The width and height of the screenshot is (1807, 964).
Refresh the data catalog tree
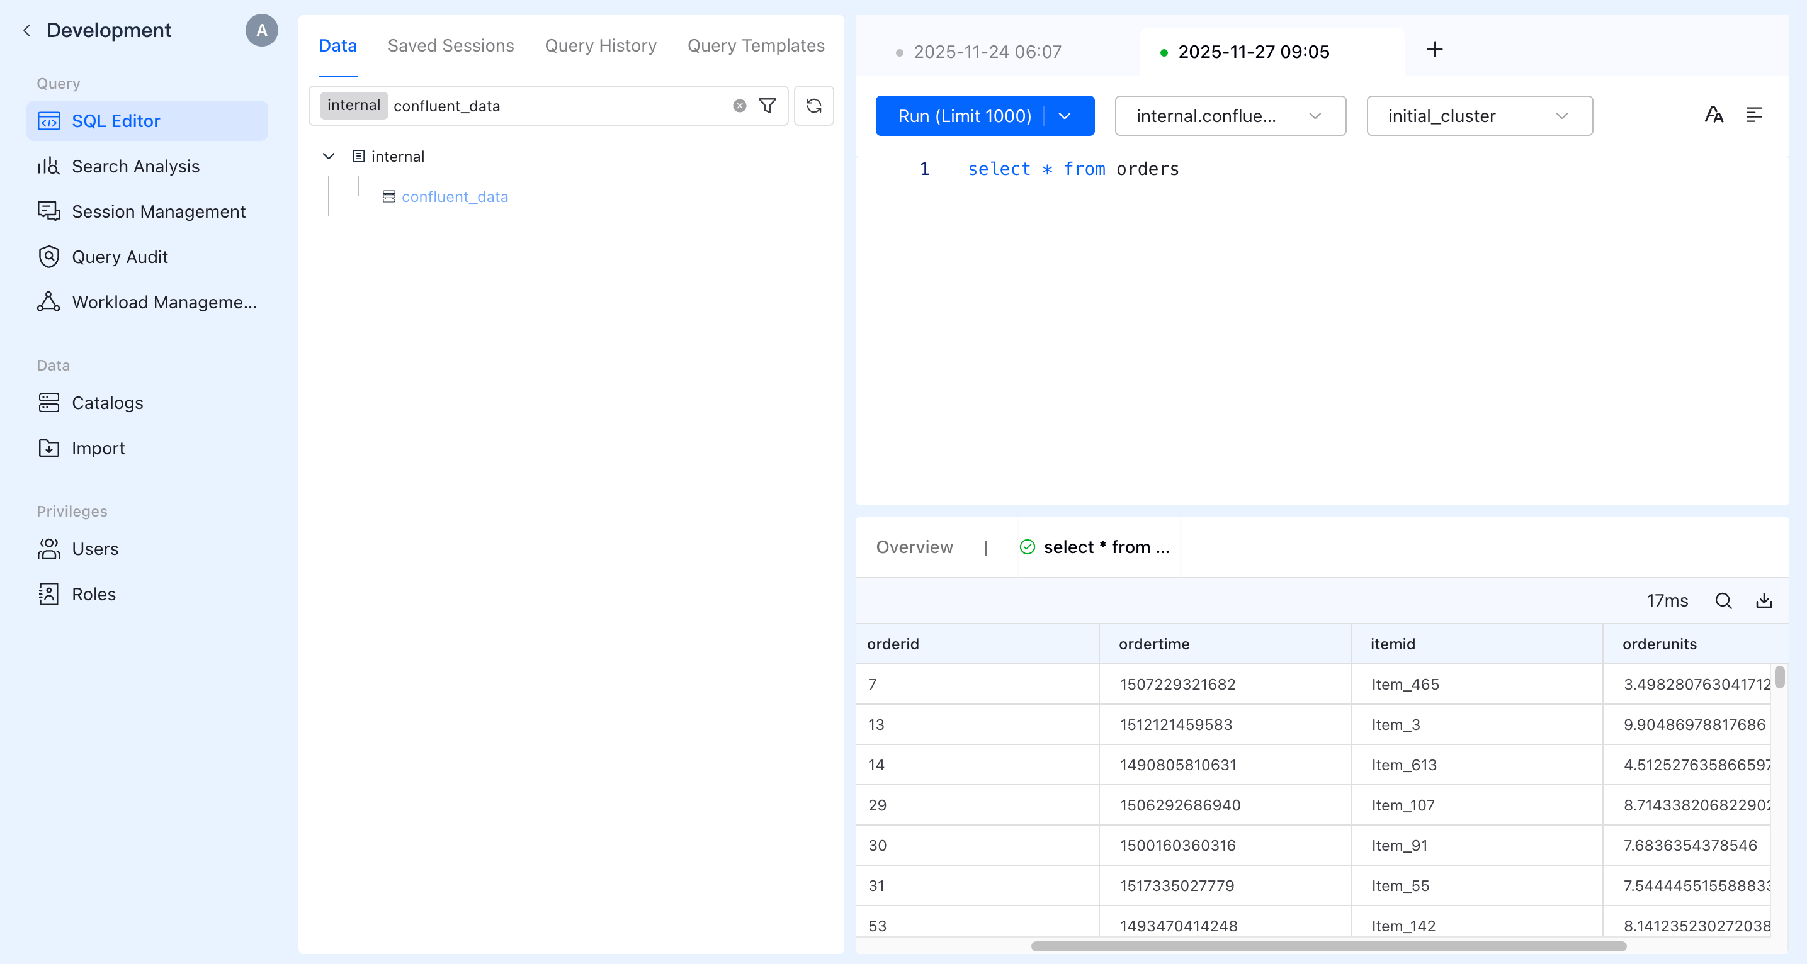(813, 106)
